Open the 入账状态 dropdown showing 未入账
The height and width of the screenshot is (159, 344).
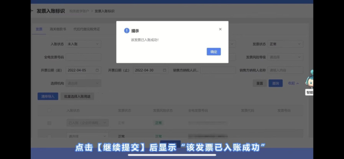83,44
